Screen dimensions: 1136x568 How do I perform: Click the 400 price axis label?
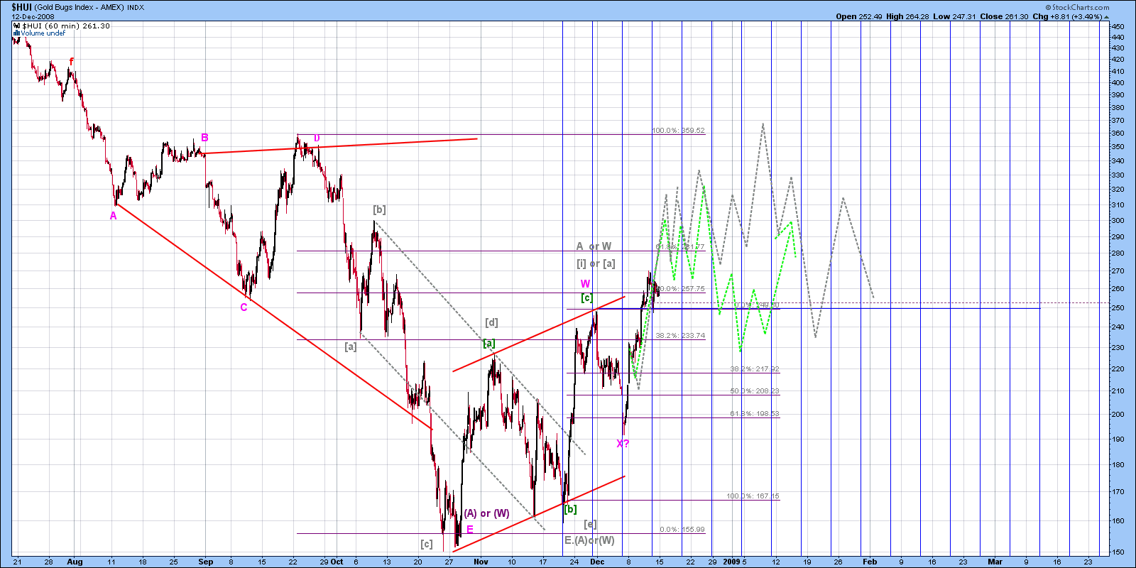click(x=1118, y=83)
